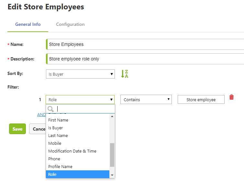Click into the Name text field
The width and height of the screenshot is (244, 181).
pyautogui.click(x=145, y=44)
